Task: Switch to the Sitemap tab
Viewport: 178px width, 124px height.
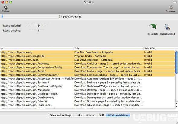Action: pyautogui.click(x=91, y=115)
